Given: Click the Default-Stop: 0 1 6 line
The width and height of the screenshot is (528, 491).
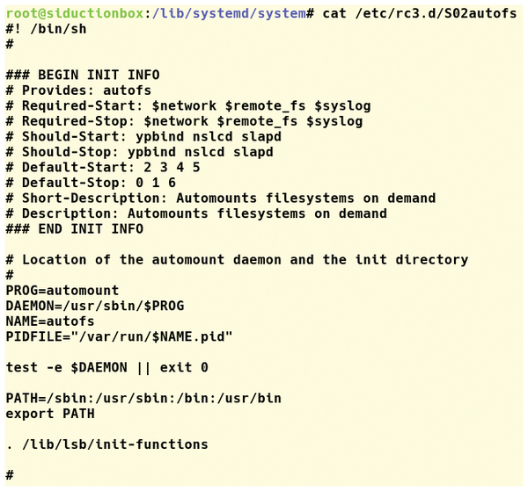Looking at the screenshot, I should 91,183.
